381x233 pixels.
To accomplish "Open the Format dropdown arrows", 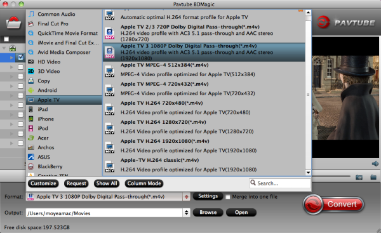I will click(x=186, y=197).
